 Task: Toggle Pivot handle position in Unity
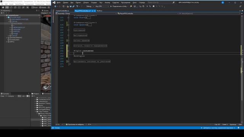pos(34,7)
